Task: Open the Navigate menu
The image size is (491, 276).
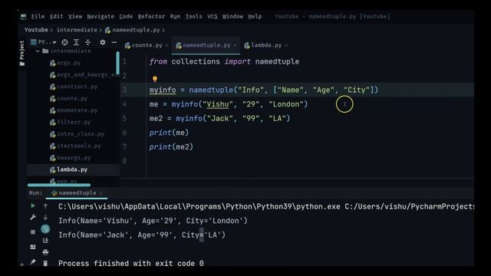Action: [101, 17]
